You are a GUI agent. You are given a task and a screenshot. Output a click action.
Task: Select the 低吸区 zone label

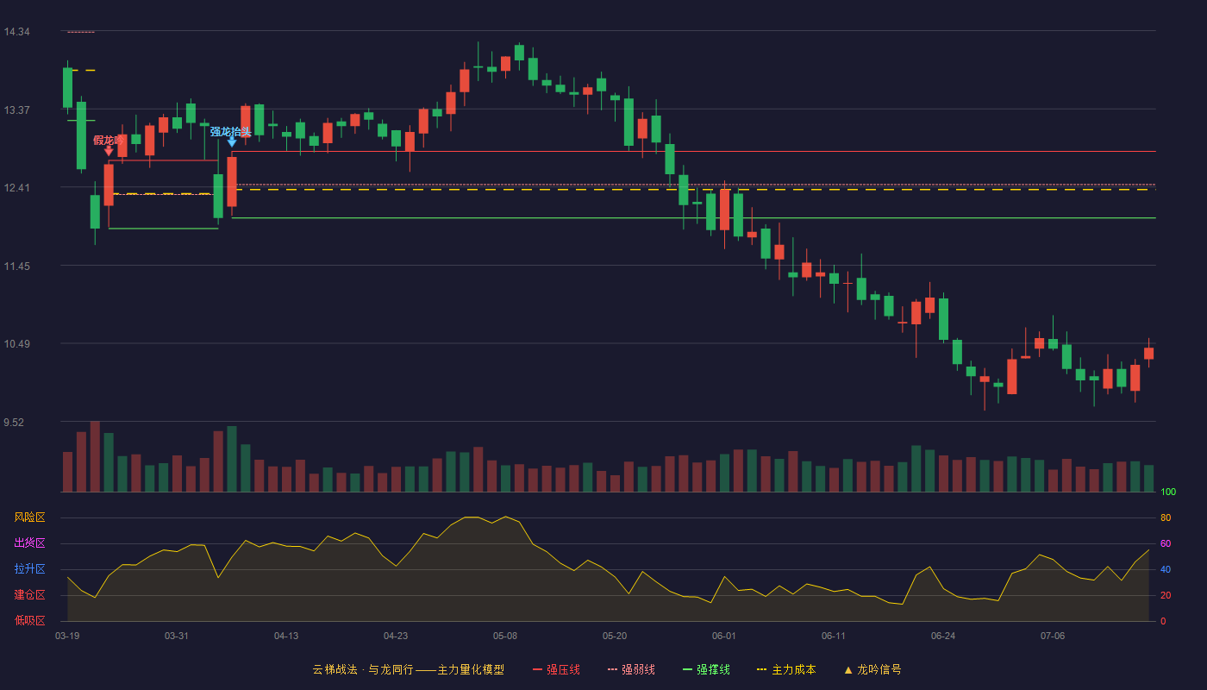(x=29, y=620)
